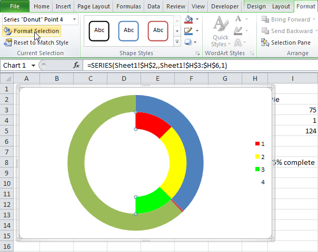Open the Shape Styles dialog launcher
The width and height of the screenshot is (318, 252).
(x=198, y=54)
